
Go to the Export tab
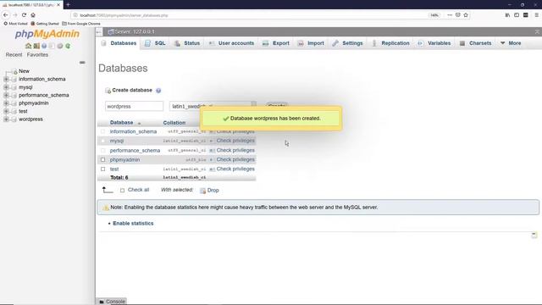276,43
